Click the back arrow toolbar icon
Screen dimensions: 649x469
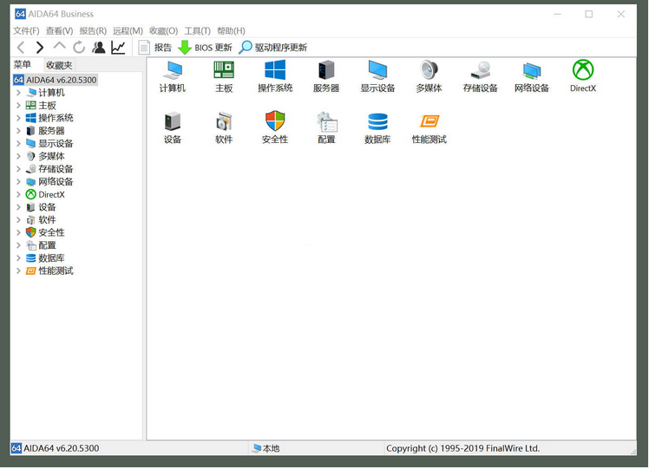(21, 48)
